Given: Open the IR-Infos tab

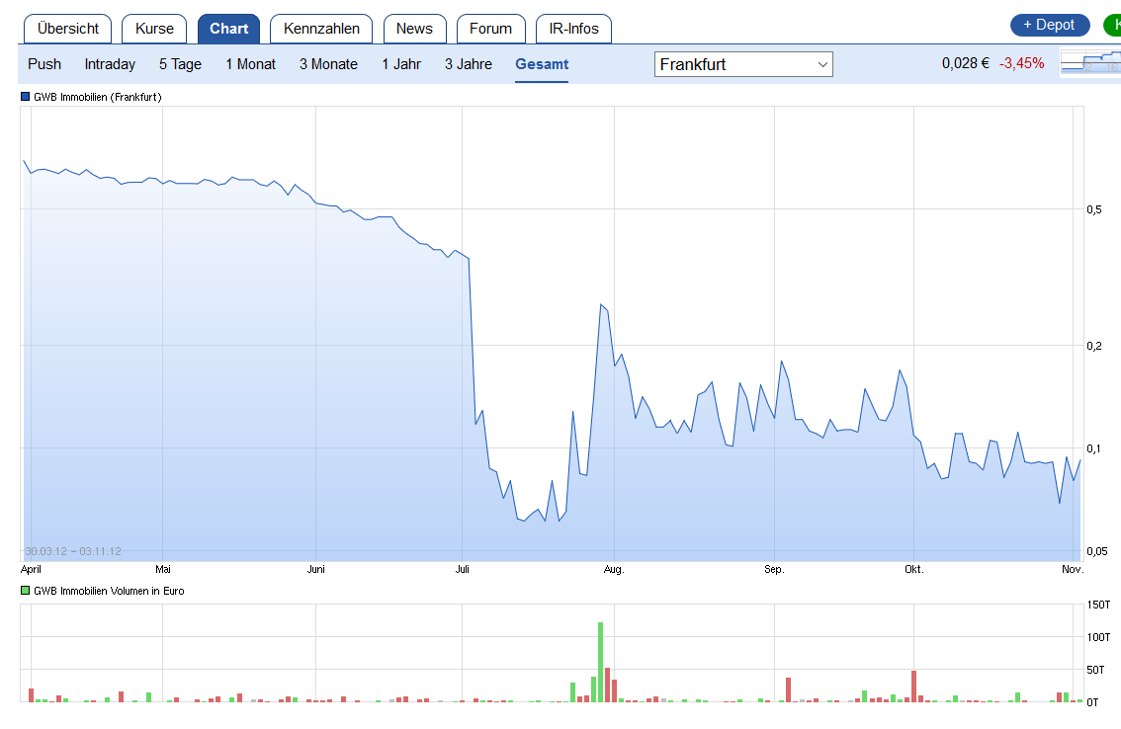Looking at the screenshot, I should 573,29.
